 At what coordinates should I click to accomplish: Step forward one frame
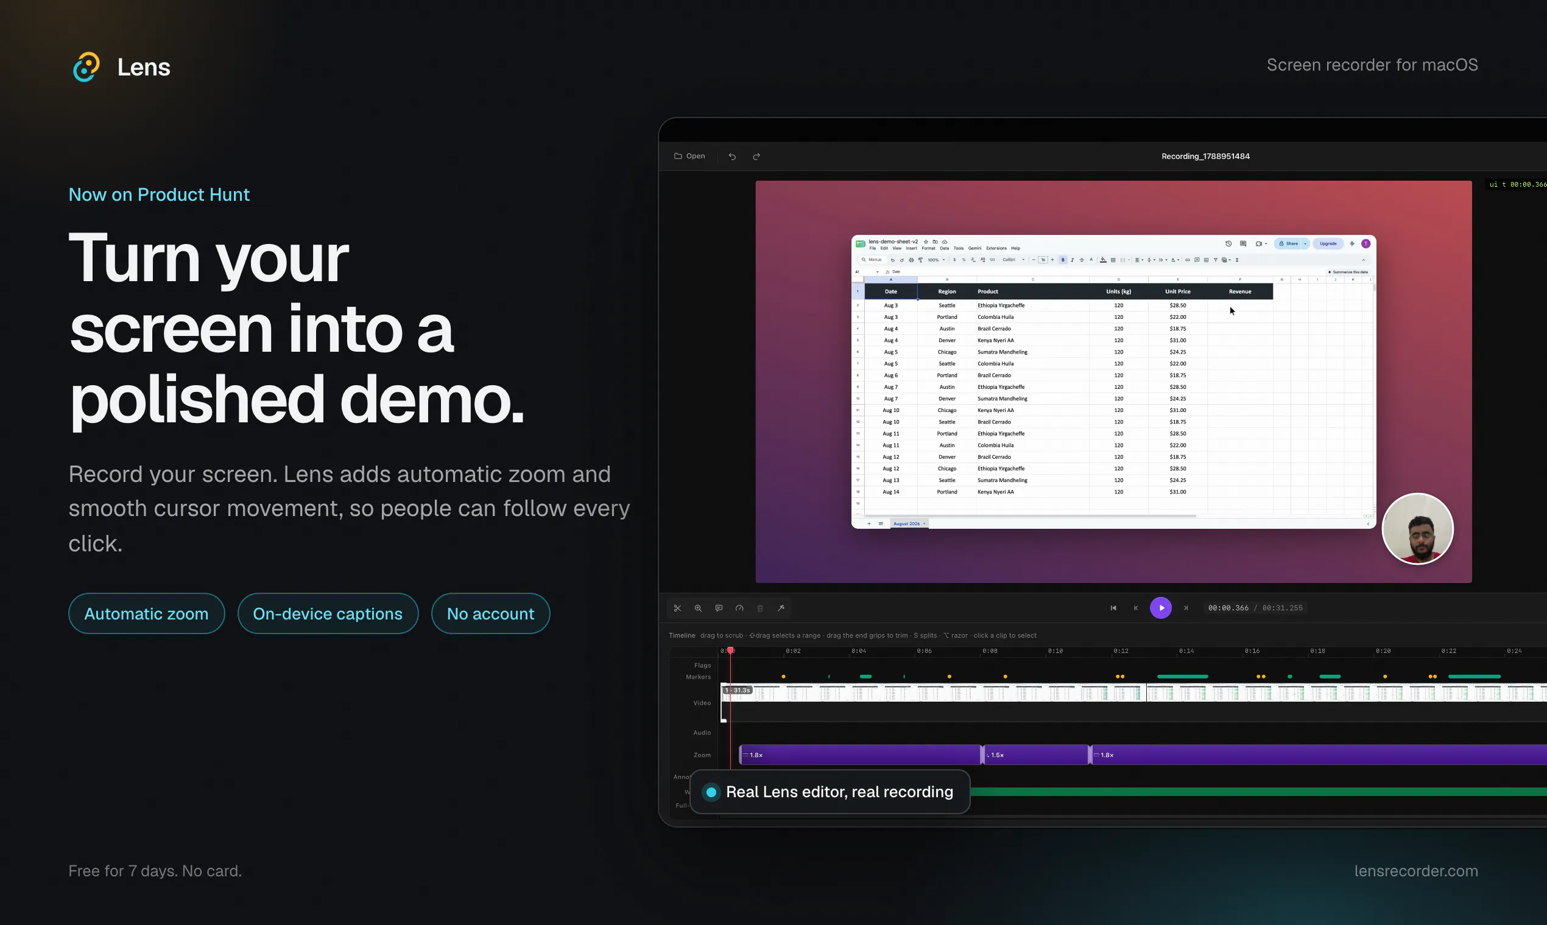1186,608
